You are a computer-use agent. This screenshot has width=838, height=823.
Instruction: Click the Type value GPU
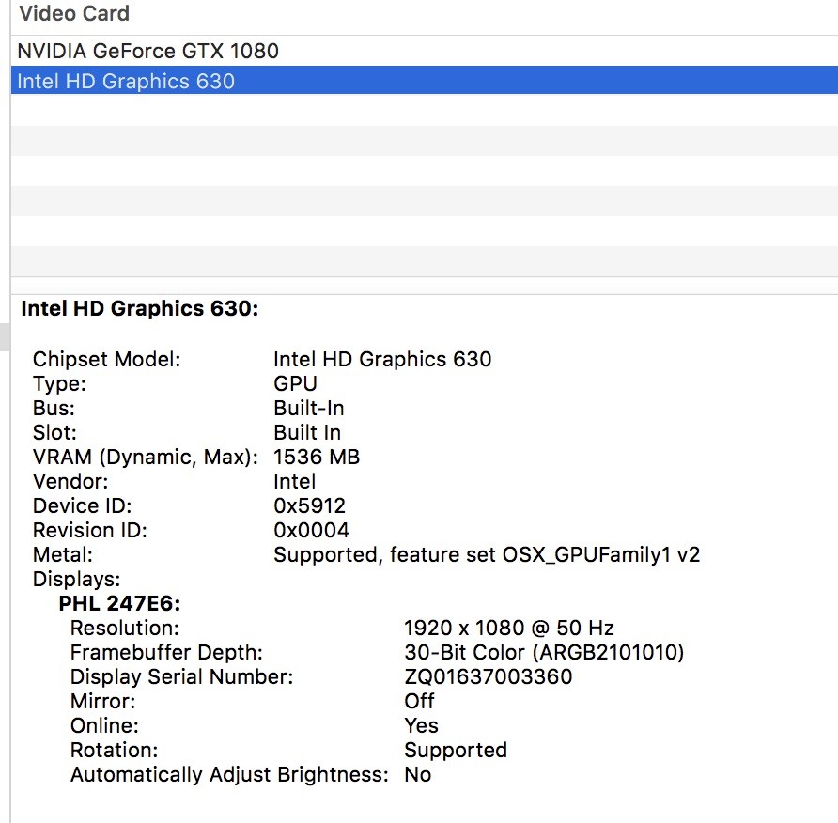point(295,383)
